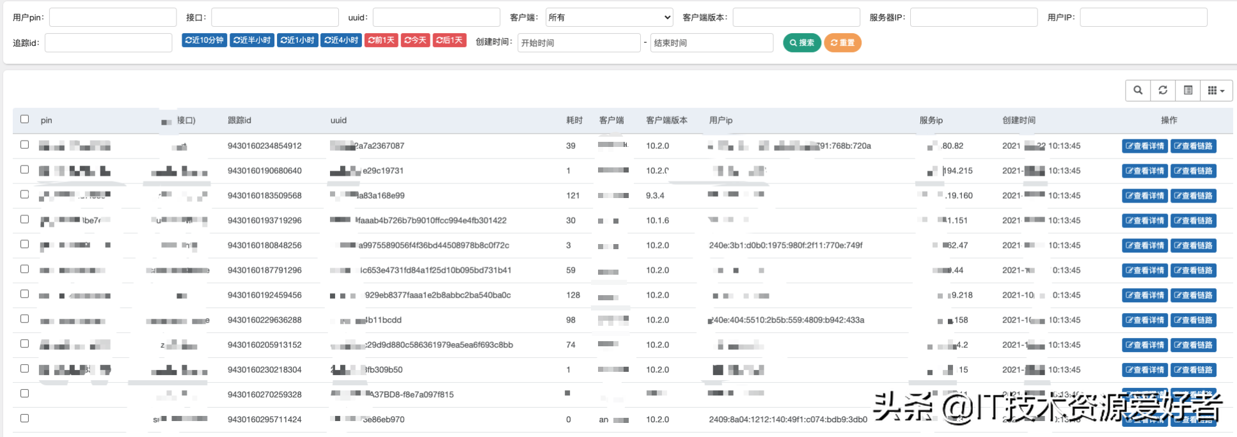Select the 近10分钟 quick time filter
This screenshot has height=437, width=1237.
pos(204,40)
